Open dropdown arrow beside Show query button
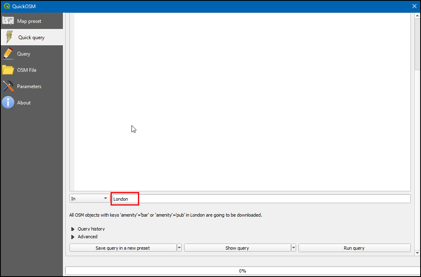 point(293,248)
